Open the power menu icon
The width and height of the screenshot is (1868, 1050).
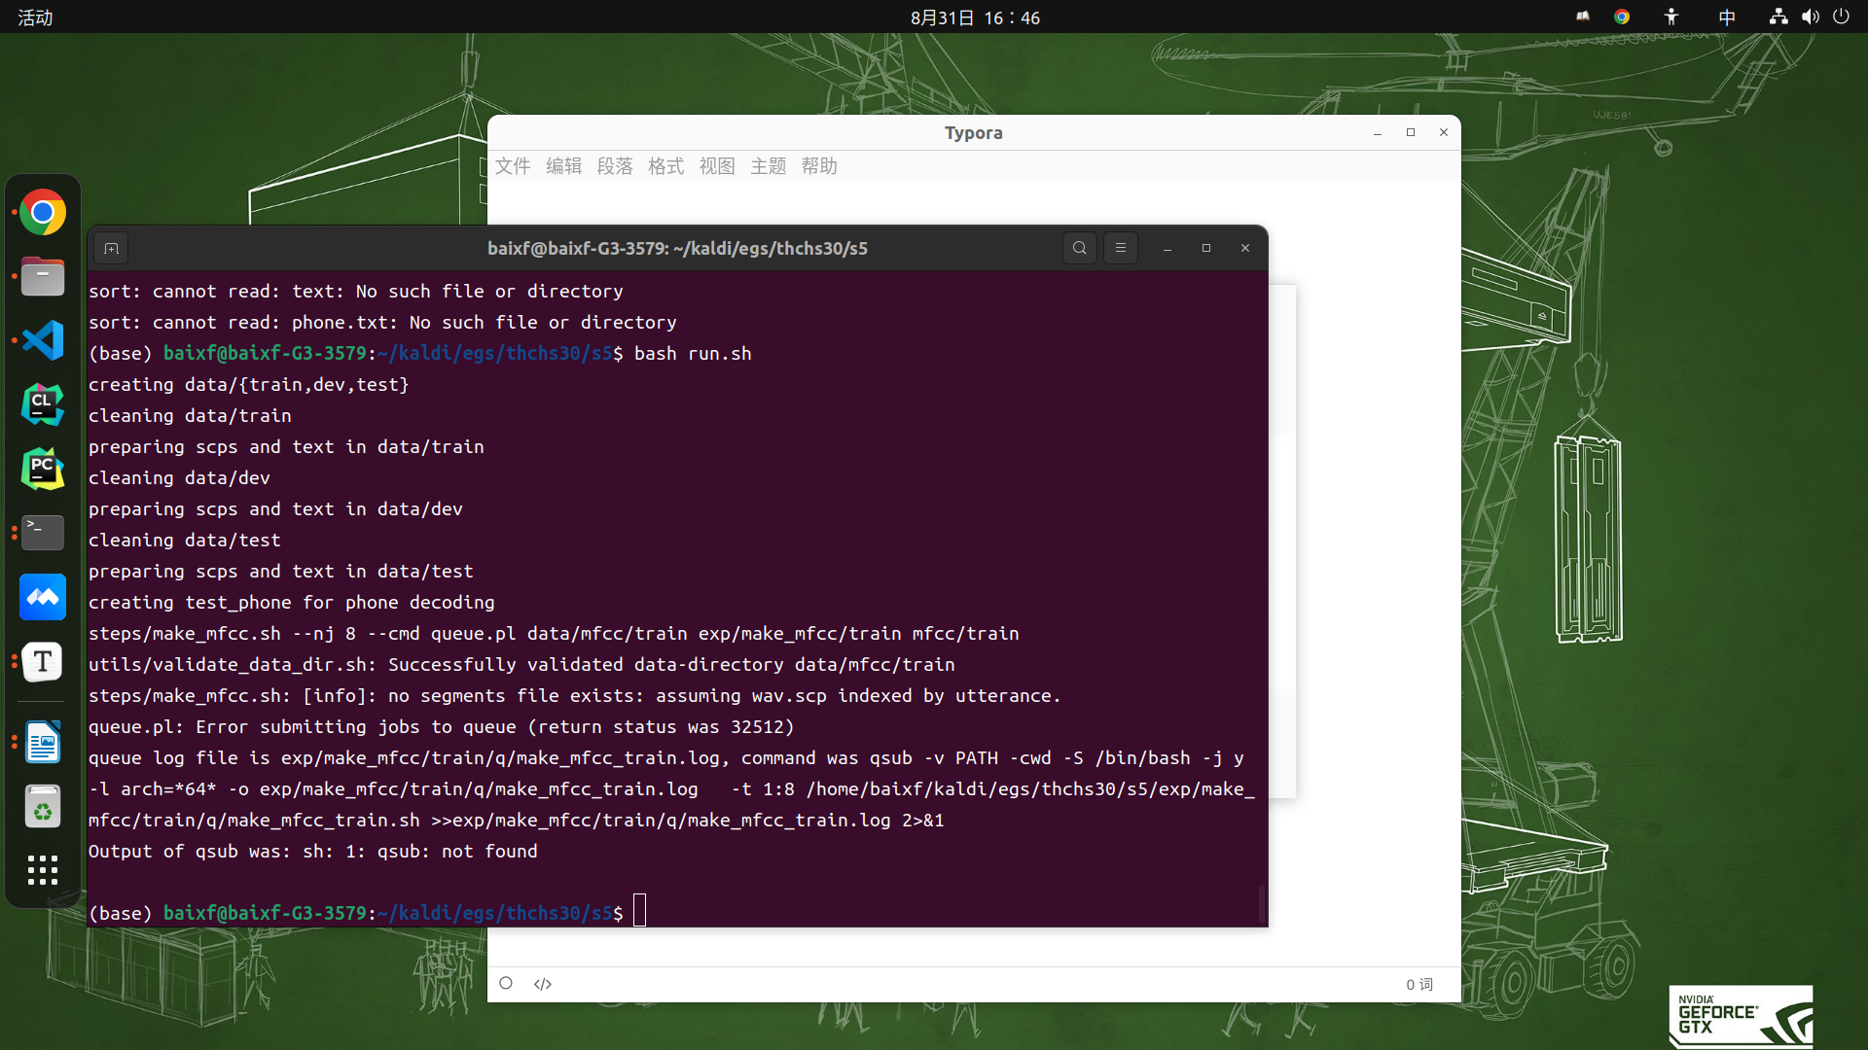click(1841, 17)
